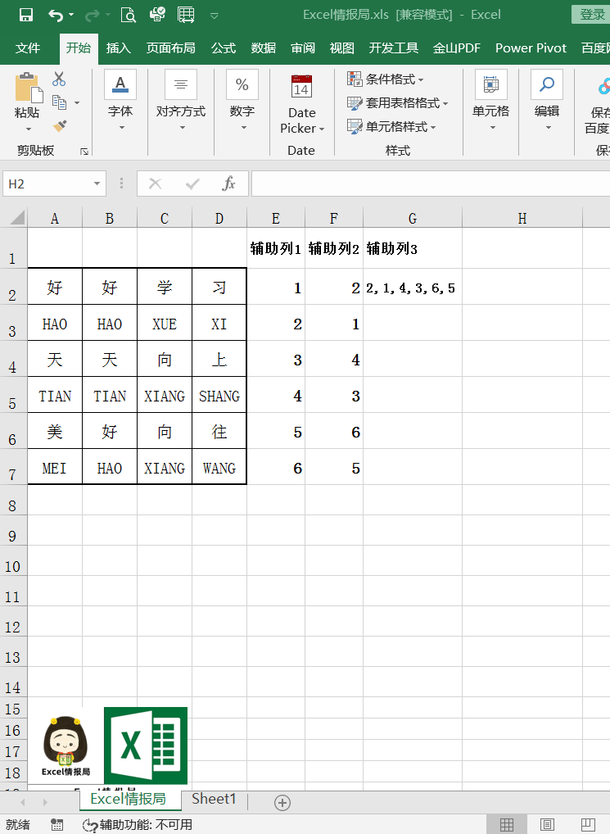This screenshot has width=610, height=834.
Task: Click the Undo arrow icon
Action: (x=55, y=15)
